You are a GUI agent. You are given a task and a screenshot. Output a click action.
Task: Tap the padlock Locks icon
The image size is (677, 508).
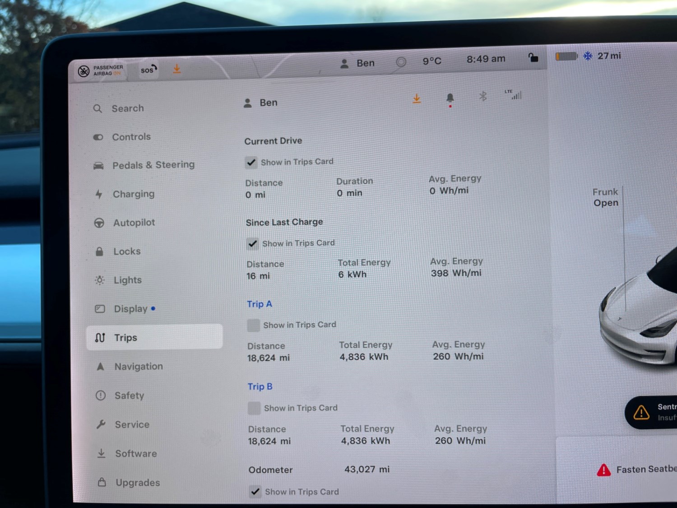coord(99,252)
